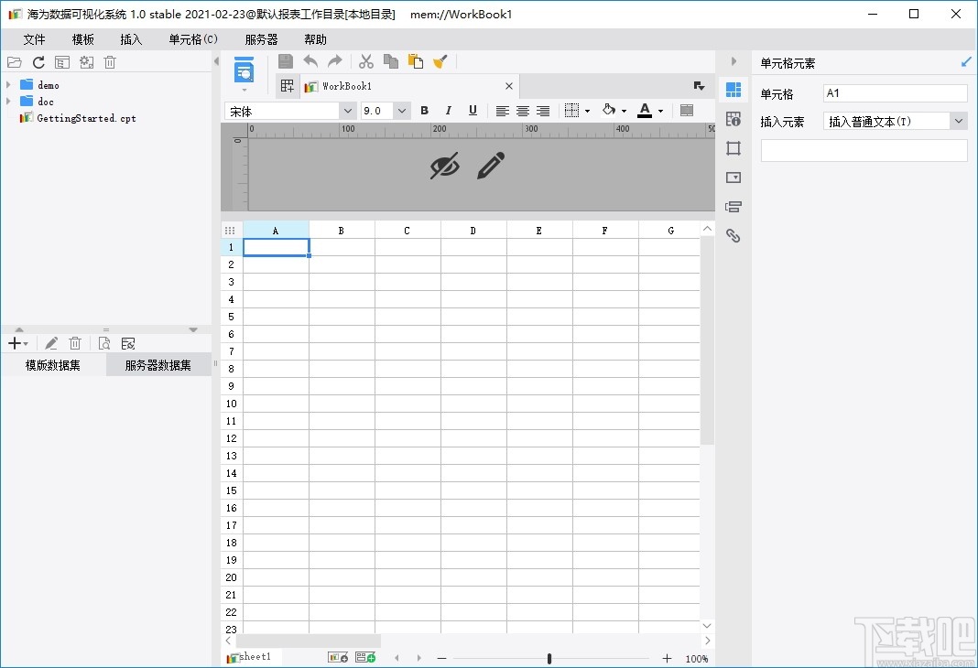Select row 10 header
Screen dimensions: 978x668
click(232, 404)
